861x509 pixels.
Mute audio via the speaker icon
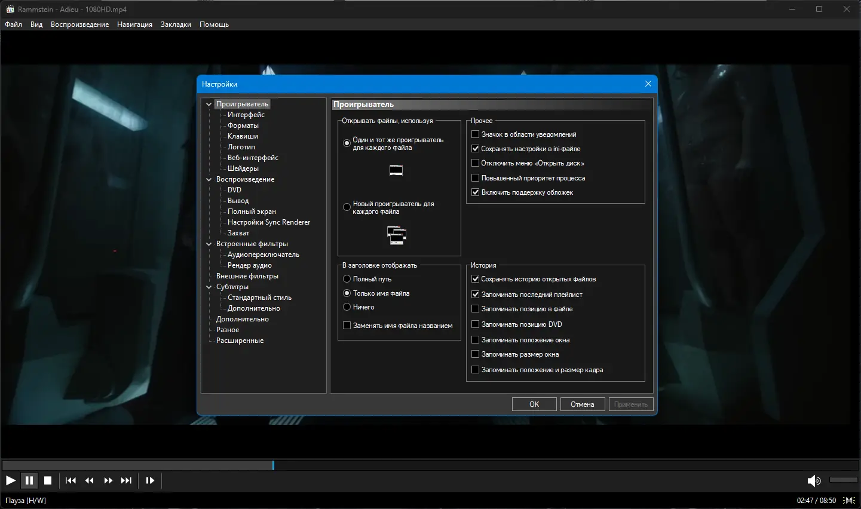point(814,480)
